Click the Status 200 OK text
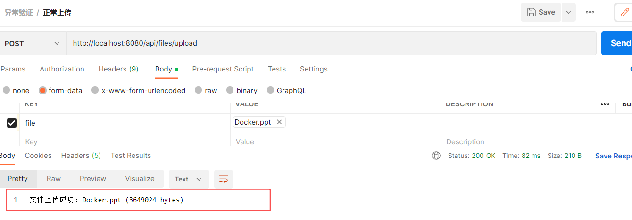 pos(472,156)
